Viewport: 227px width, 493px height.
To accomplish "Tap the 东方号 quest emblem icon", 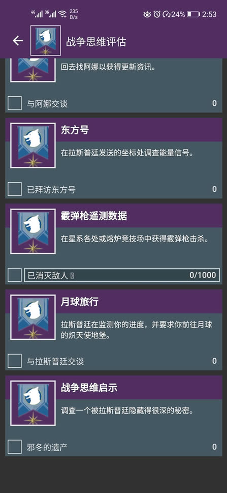I will tap(33, 146).
